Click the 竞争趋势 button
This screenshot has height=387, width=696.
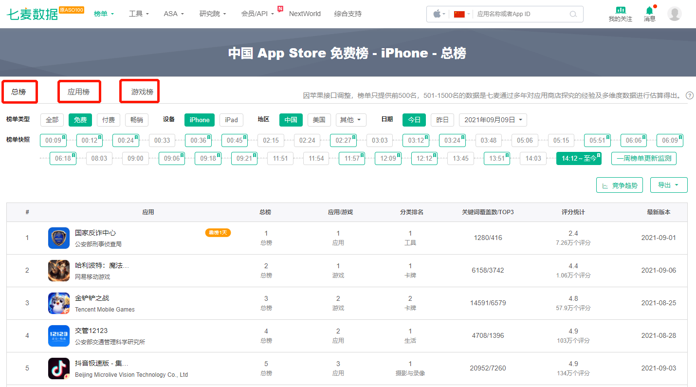tap(620, 185)
